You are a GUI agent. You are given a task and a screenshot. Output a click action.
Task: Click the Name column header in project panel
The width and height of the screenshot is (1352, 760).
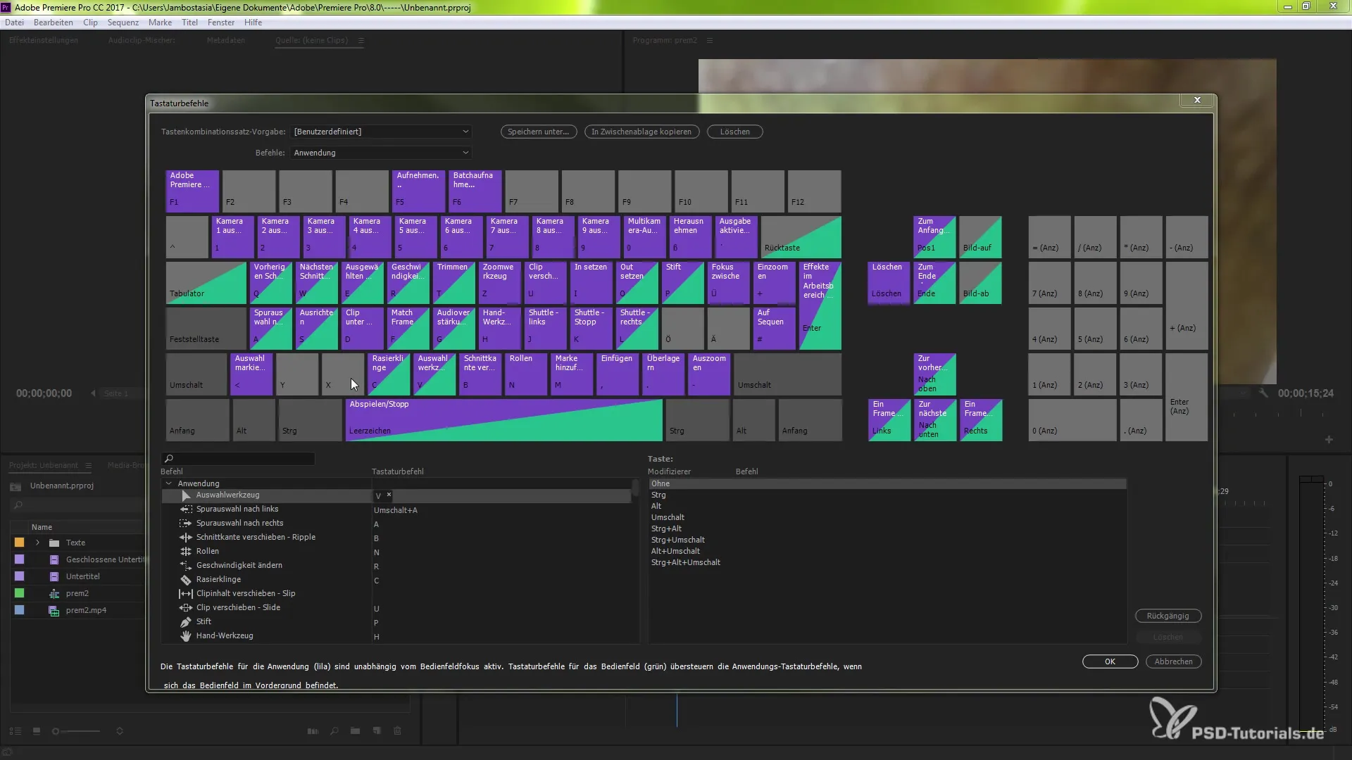(42, 527)
